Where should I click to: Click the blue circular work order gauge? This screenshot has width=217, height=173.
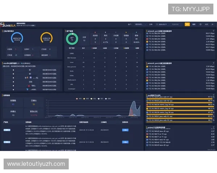[17, 38]
